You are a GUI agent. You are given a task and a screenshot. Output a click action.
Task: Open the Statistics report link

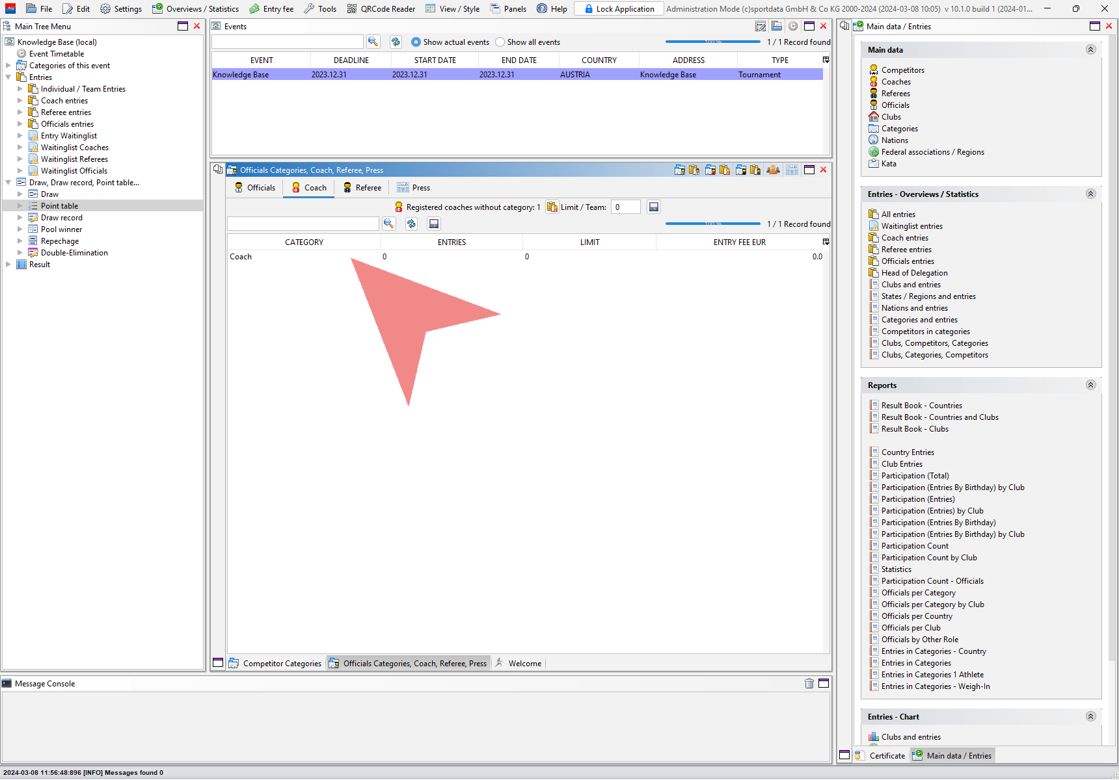coord(896,569)
